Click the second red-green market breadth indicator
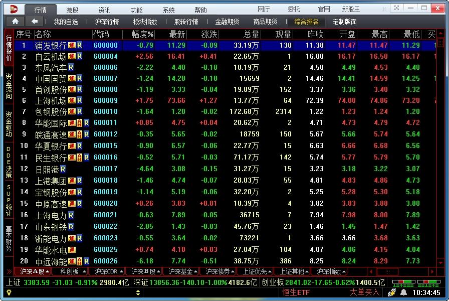This screenshot has height=301, width=449. (428, 283)
